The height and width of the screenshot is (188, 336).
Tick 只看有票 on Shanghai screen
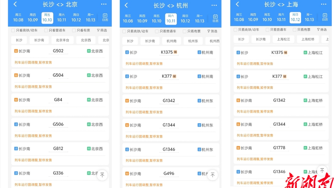[x=294, y=30]
